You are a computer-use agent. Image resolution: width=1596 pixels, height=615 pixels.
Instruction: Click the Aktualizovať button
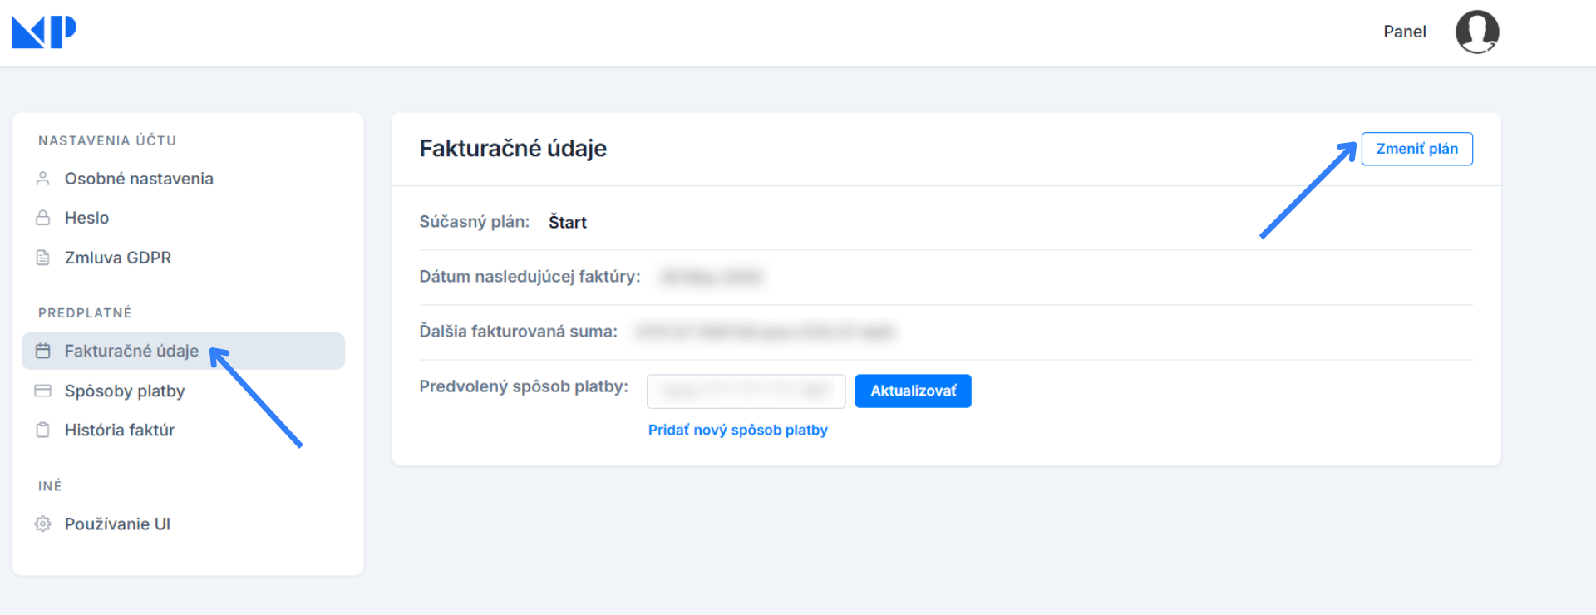(913, 391)
